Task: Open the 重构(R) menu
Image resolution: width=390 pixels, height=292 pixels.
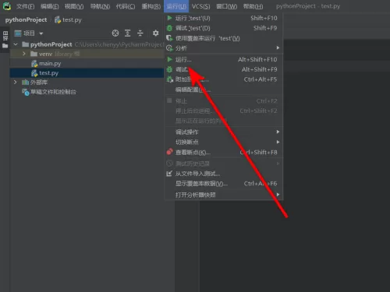Action: (151, 6)
